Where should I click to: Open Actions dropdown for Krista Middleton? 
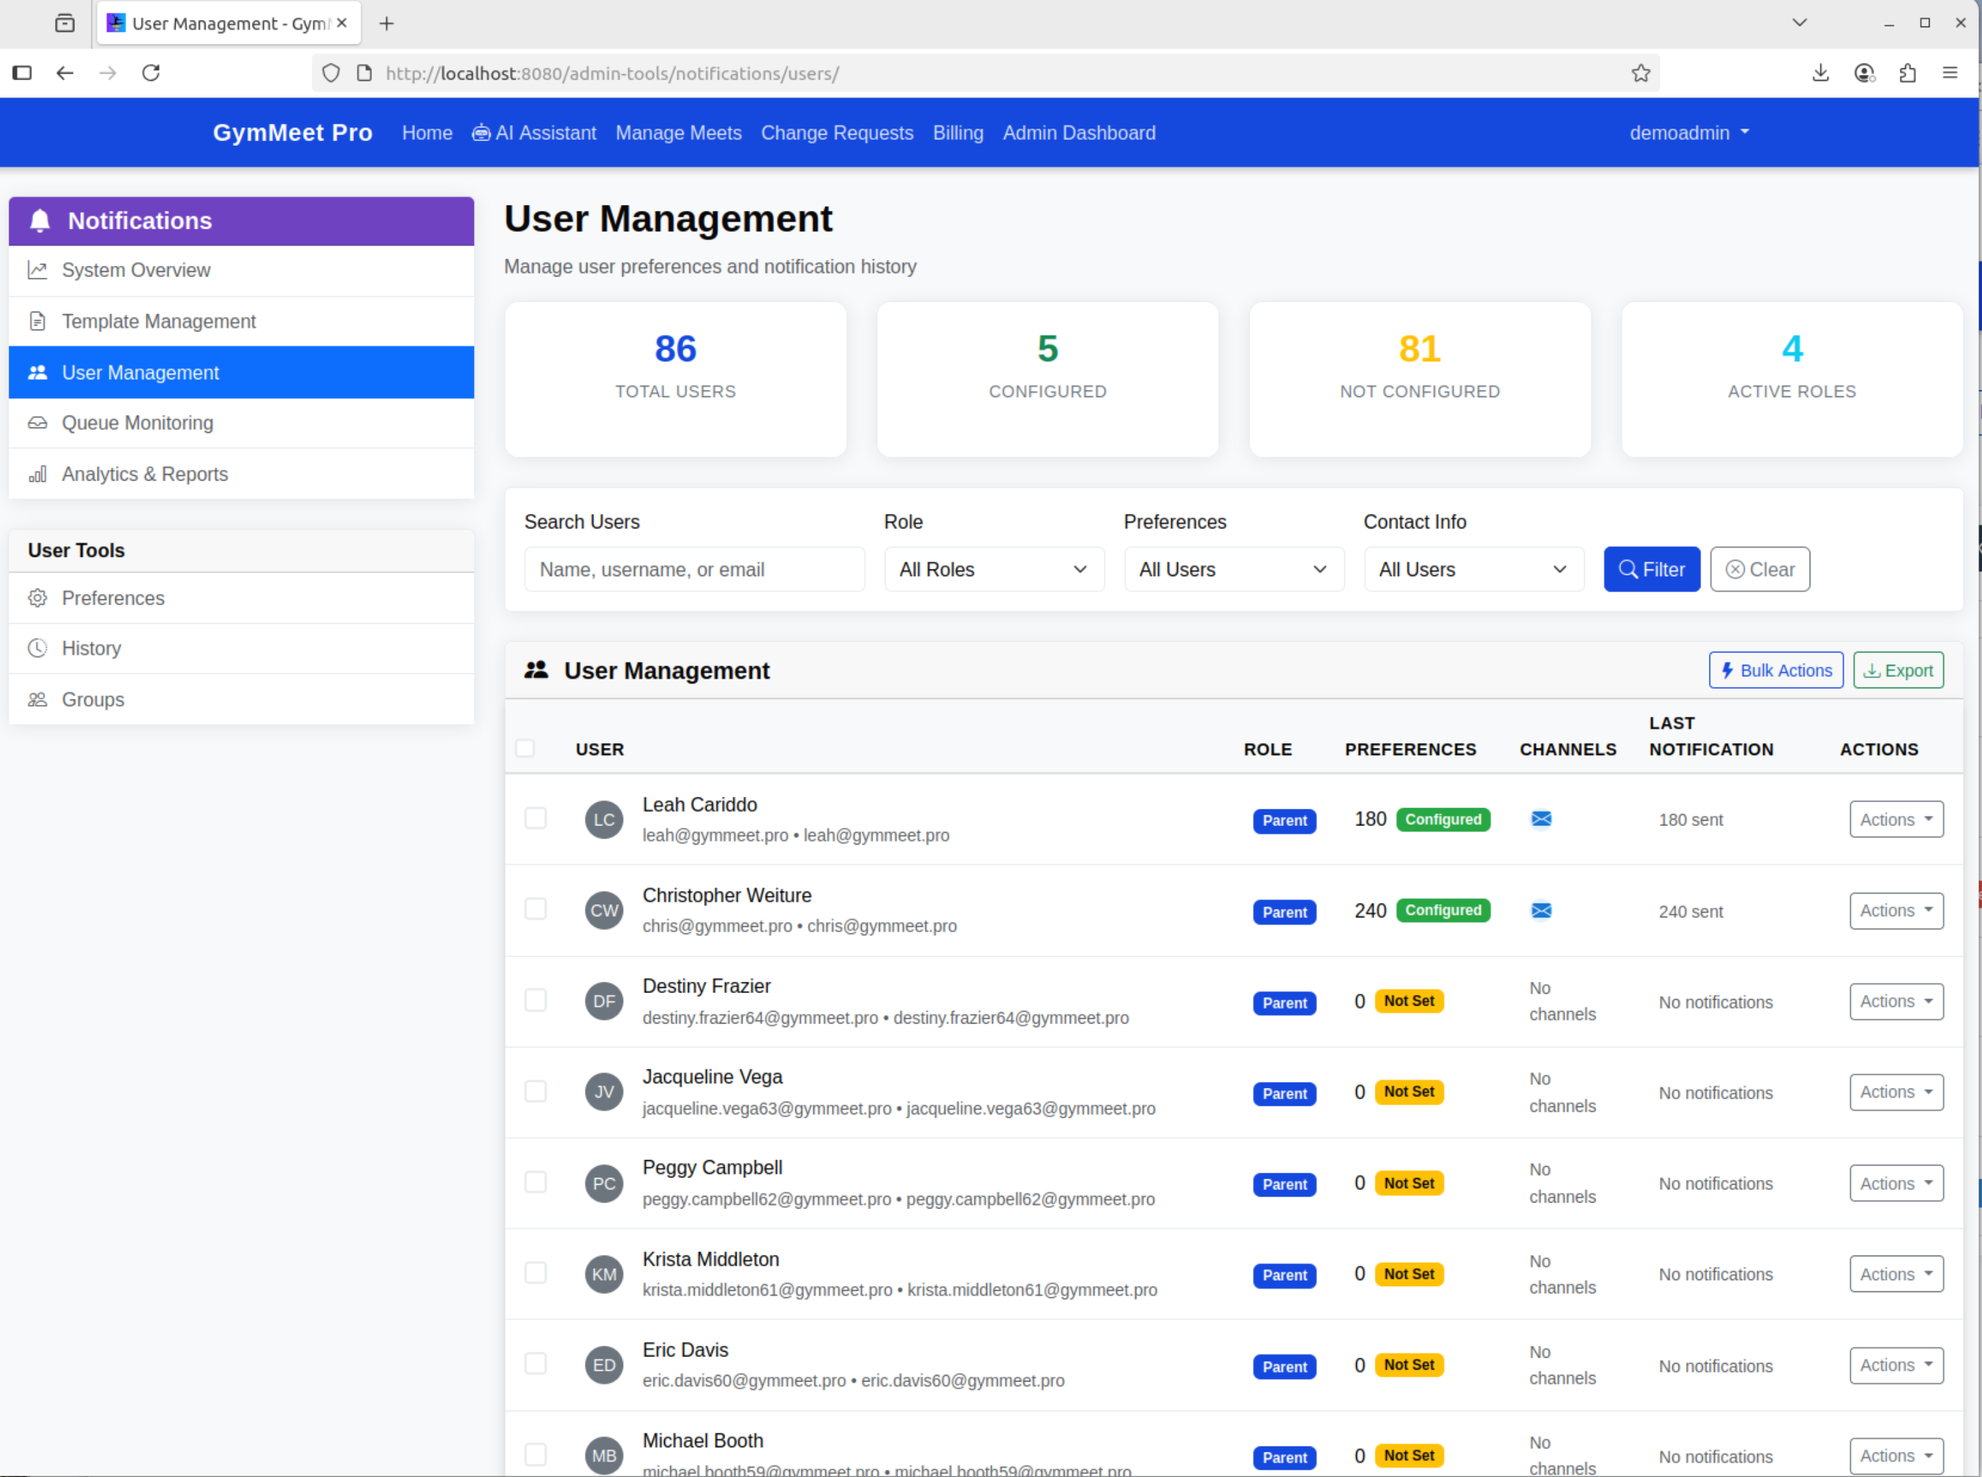(1896, 1274)
